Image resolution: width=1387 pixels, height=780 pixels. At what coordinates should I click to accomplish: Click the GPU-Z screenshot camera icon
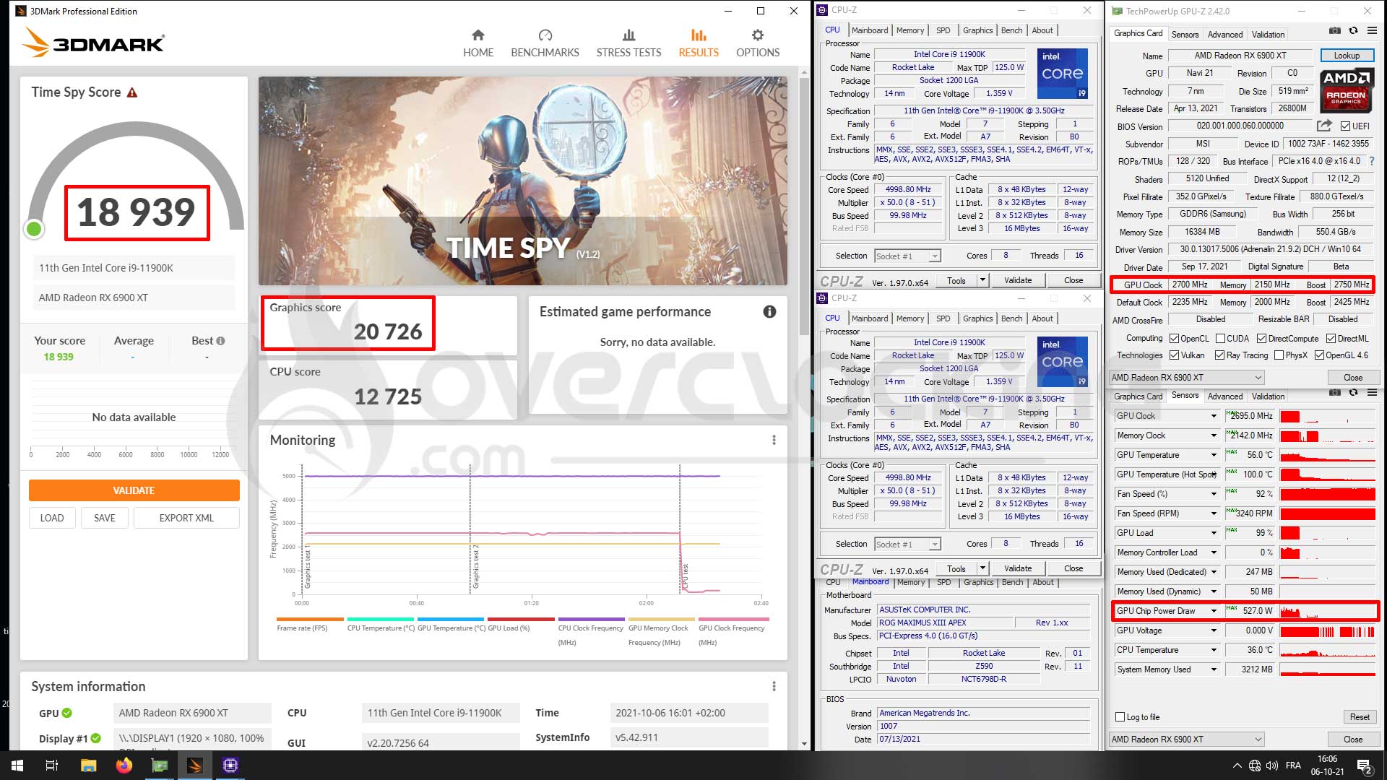(x=1334, y=30)
